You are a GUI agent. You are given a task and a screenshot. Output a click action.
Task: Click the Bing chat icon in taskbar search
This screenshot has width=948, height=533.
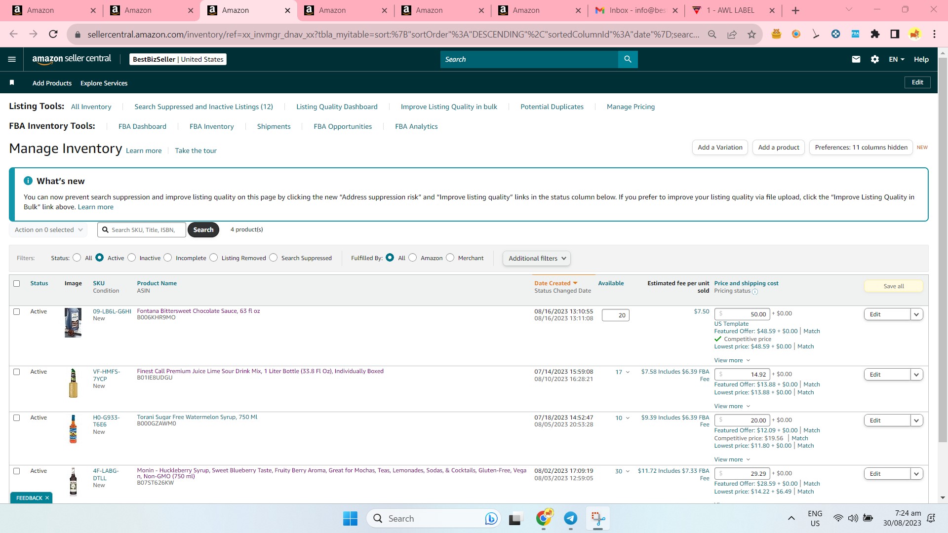coord(491,518)
